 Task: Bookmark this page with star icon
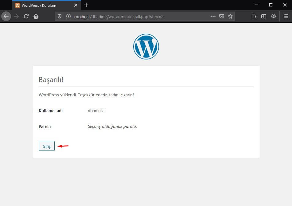point(230,16)
